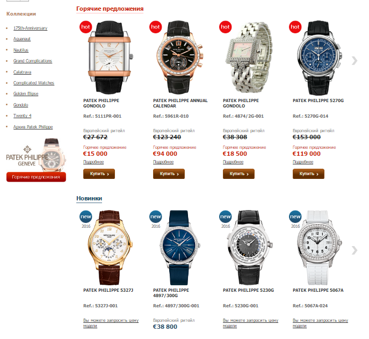Viewport: 369px width, 339px height.
Task: Open the Nautilus collection
Action: pyautogui.click(x=21, y=50)
